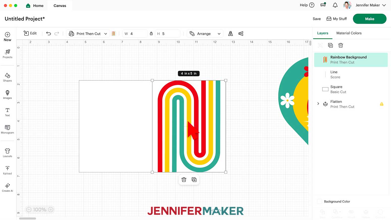The height and width of the screenshot is (220, 391).
Task: Click the rainbow image on canvas
Action: (x=189, y=126)
